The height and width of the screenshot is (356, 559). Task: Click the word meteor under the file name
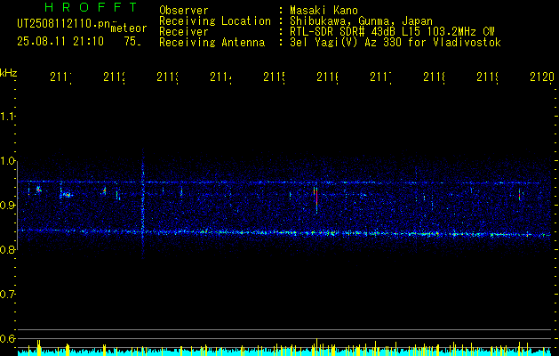tap(128, 28)
